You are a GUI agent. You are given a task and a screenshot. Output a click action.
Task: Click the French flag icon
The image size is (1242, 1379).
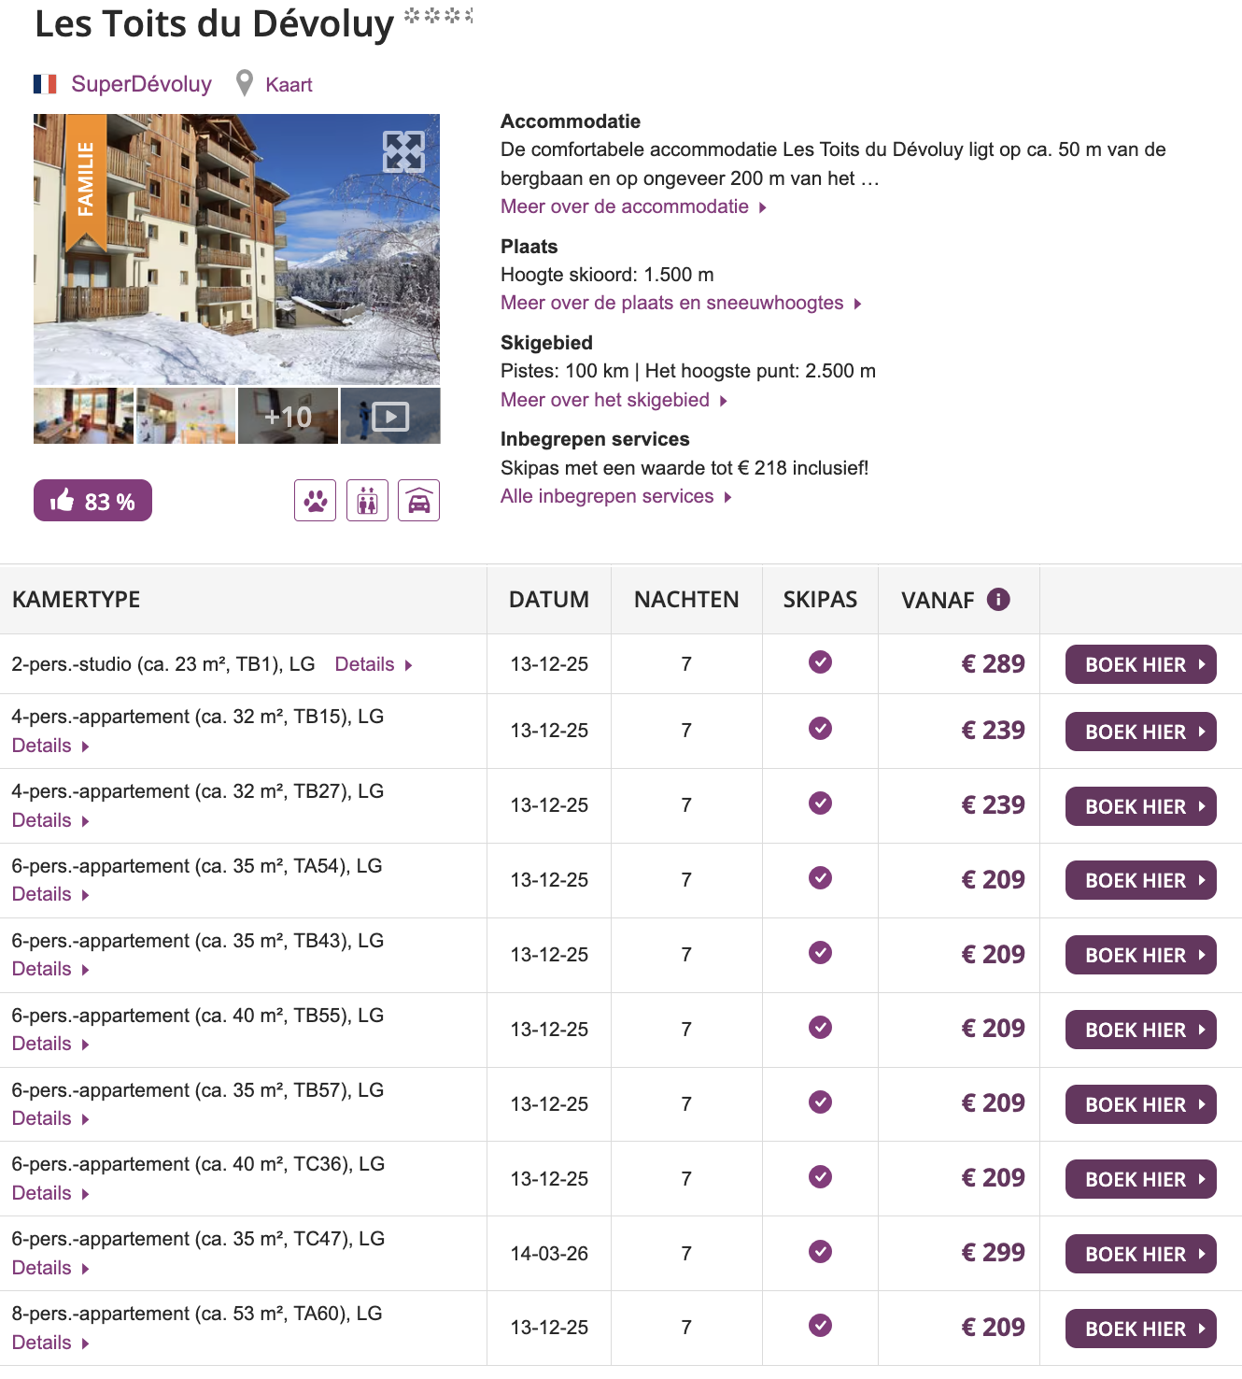[x=44, y=83]
